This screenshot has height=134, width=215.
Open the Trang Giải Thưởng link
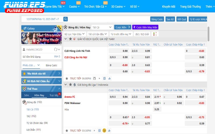[x=190, y=6]
